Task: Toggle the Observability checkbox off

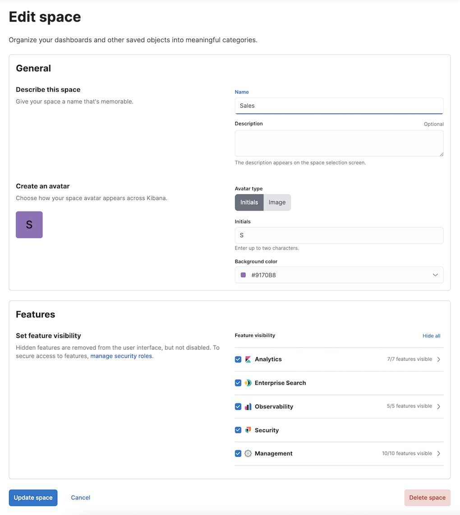Action: pos(238,406)
